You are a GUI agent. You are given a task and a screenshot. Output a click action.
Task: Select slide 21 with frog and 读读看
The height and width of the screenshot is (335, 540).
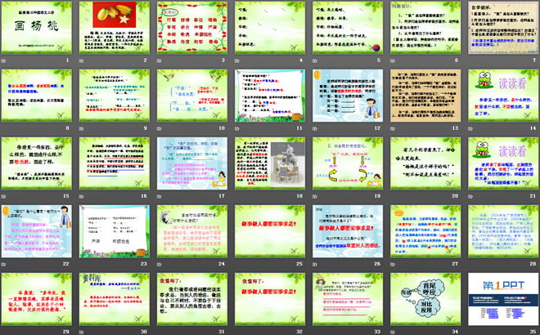(x=503, y=163)
